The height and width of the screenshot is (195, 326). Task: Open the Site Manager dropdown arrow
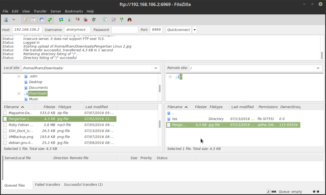click(x=14, y=20)
